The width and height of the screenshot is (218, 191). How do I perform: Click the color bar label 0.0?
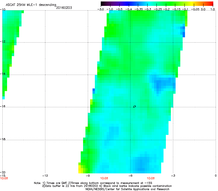coord(203,9)
